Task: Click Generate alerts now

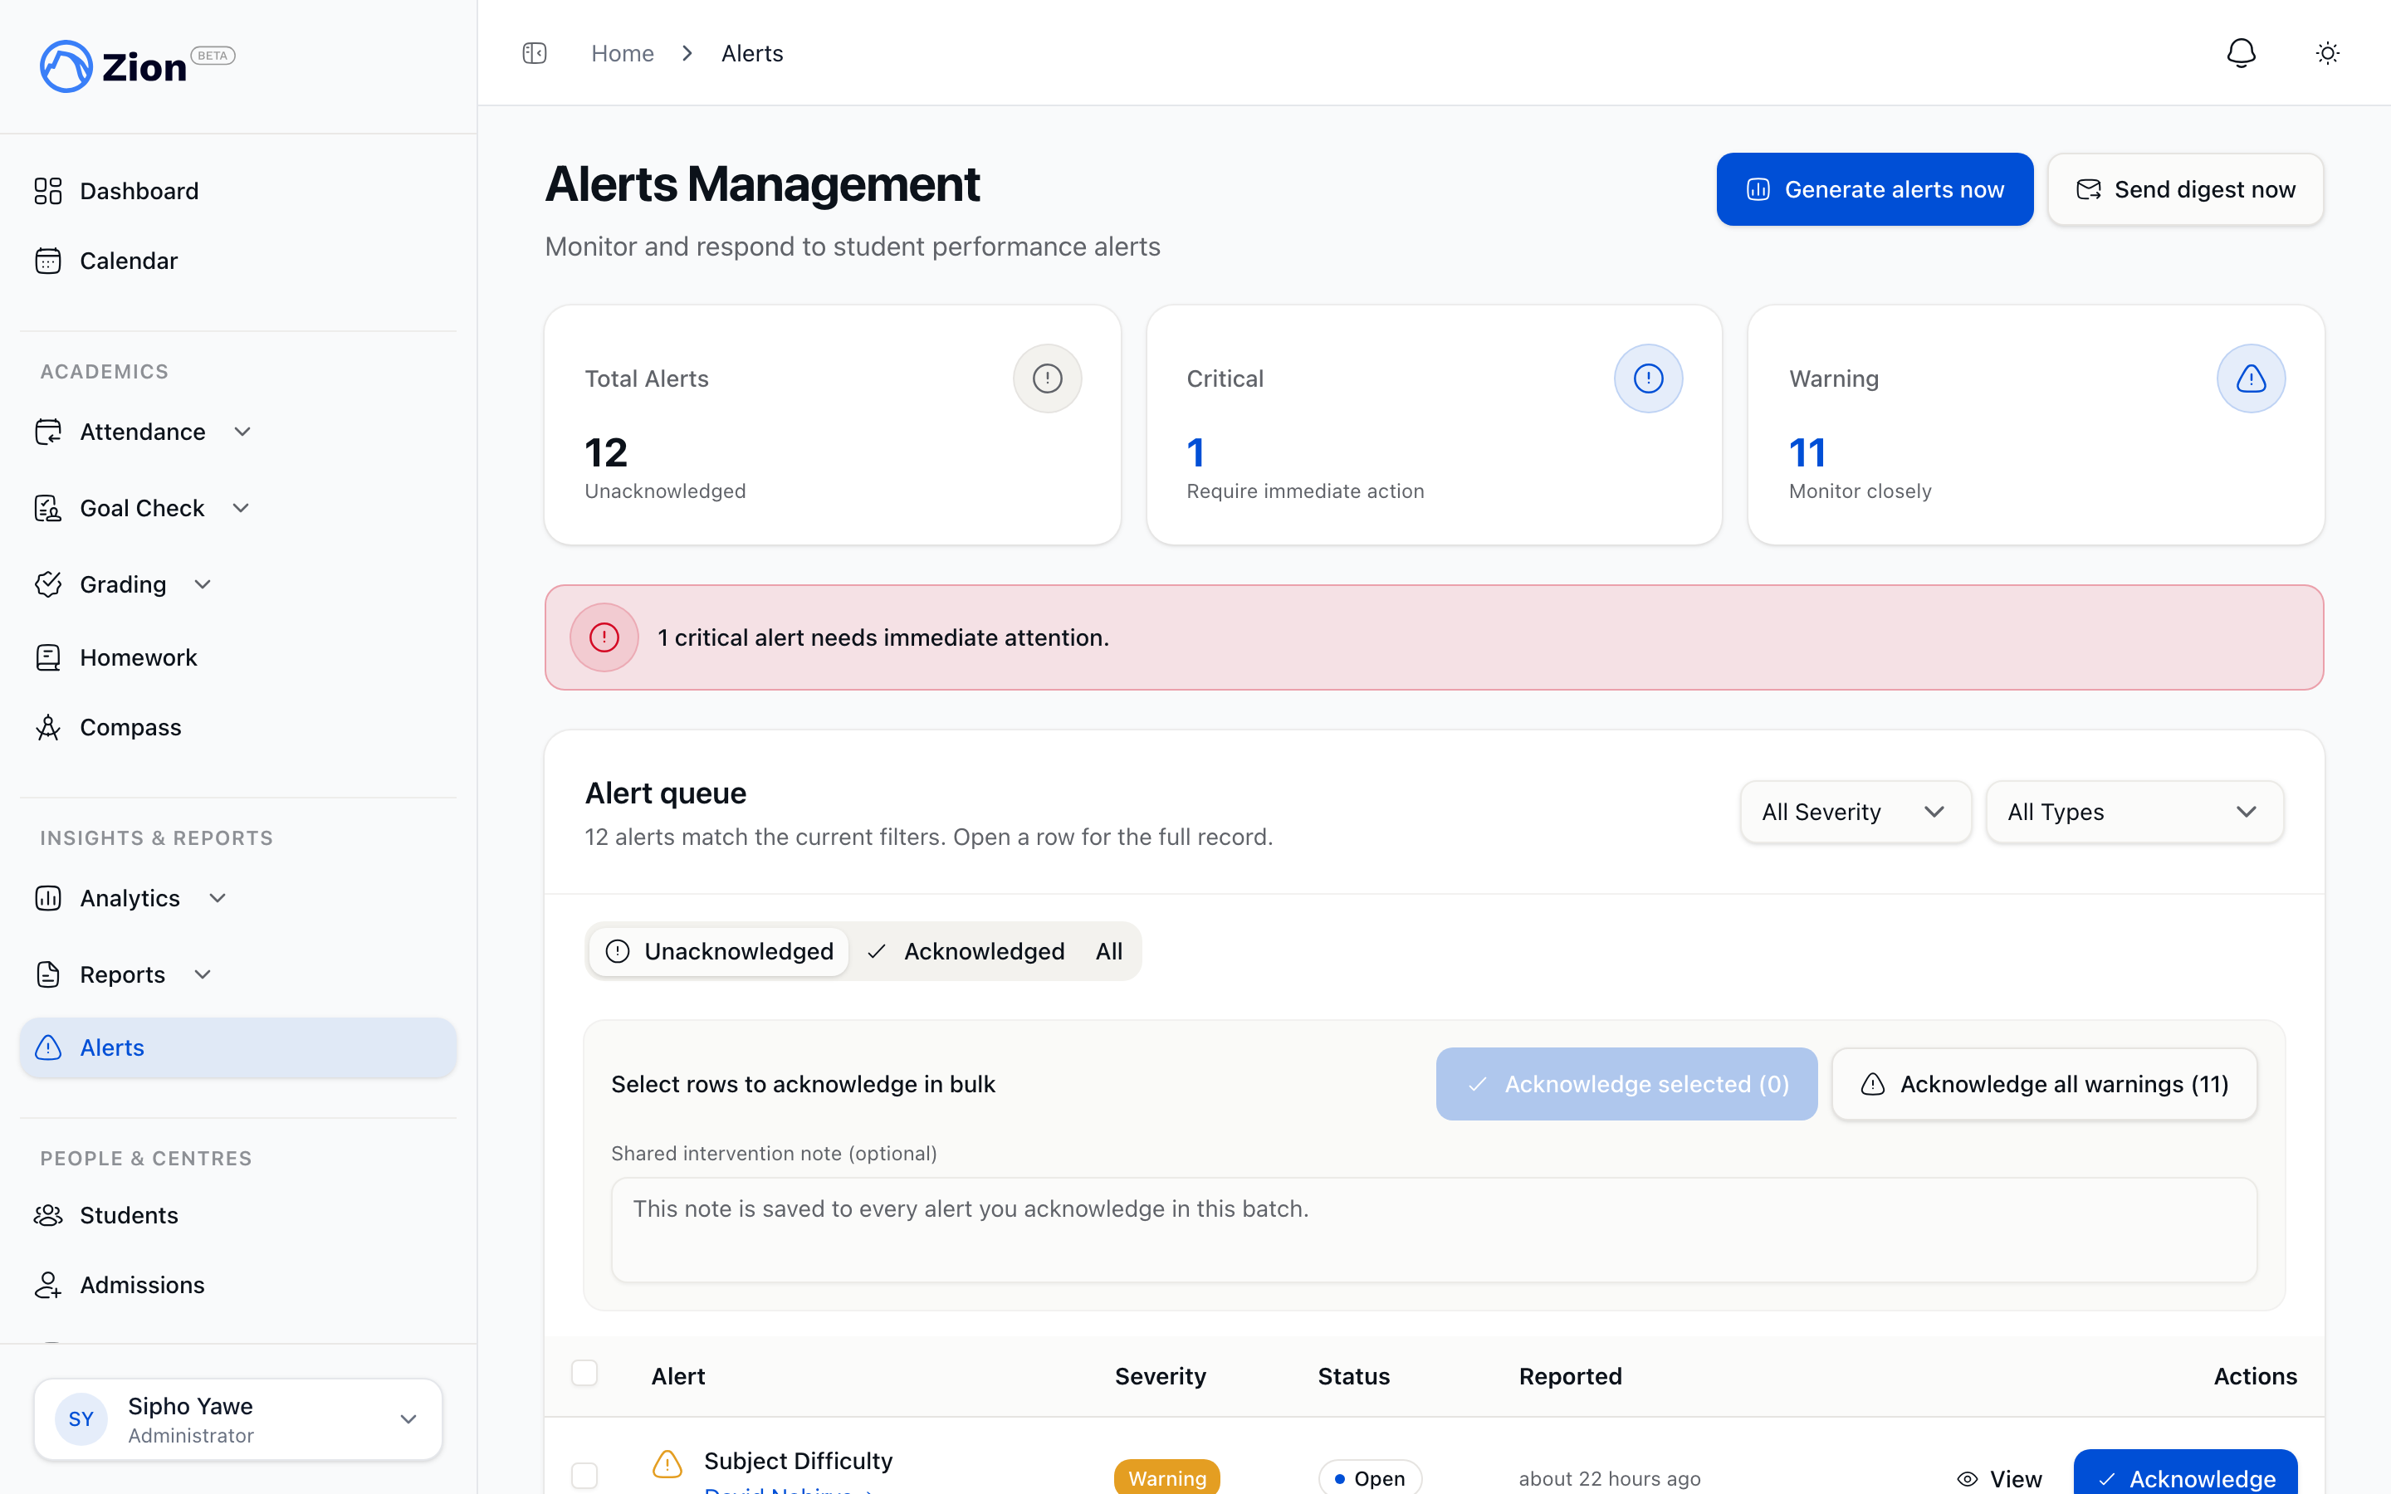Action: click(x=1875, y=190)
